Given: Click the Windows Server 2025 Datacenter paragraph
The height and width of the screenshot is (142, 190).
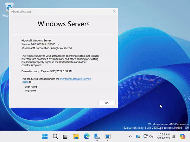Looking at the screenshot, I should (60, 61).
